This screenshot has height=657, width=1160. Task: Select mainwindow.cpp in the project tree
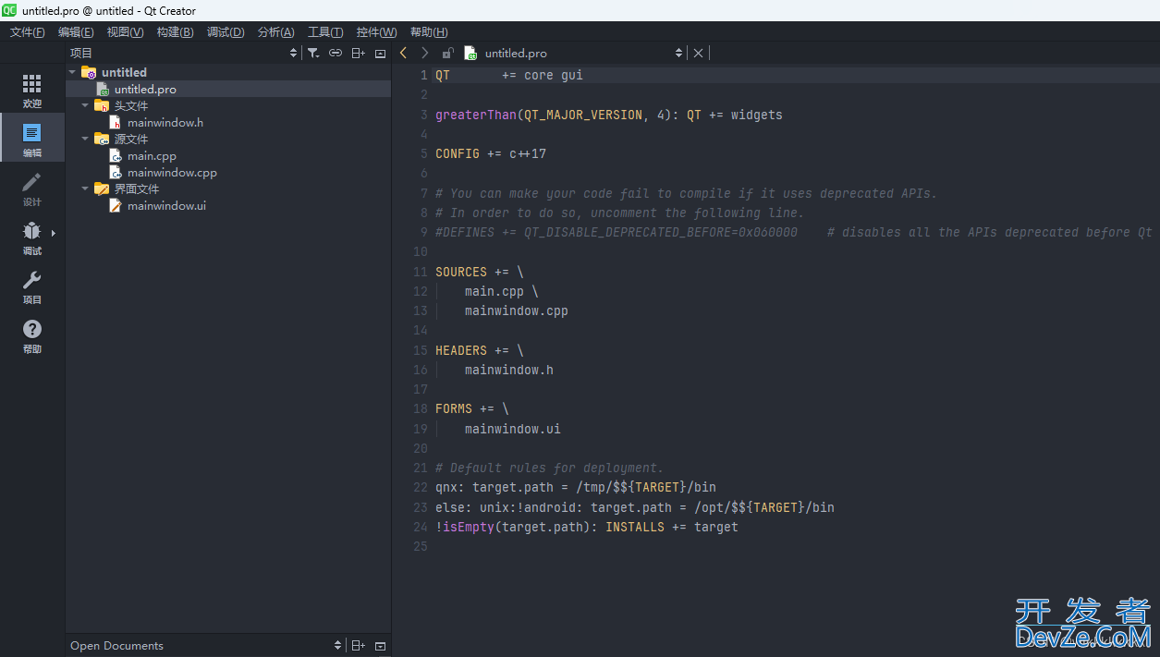coord(172,172)
